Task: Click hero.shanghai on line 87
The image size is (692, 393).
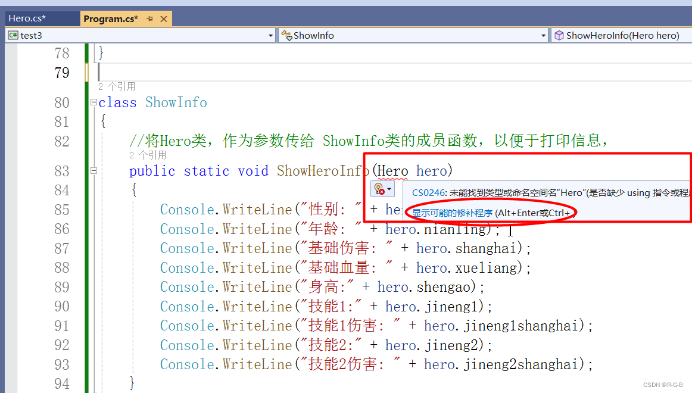Action: [x=466, y=248]
